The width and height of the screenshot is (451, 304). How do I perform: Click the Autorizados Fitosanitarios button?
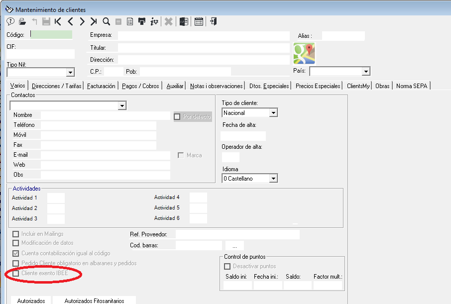tap(95, 301)
